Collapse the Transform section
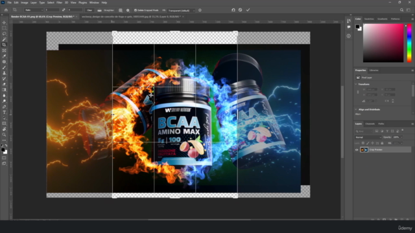This screenshot has height=233, width=415. point(356,84)
